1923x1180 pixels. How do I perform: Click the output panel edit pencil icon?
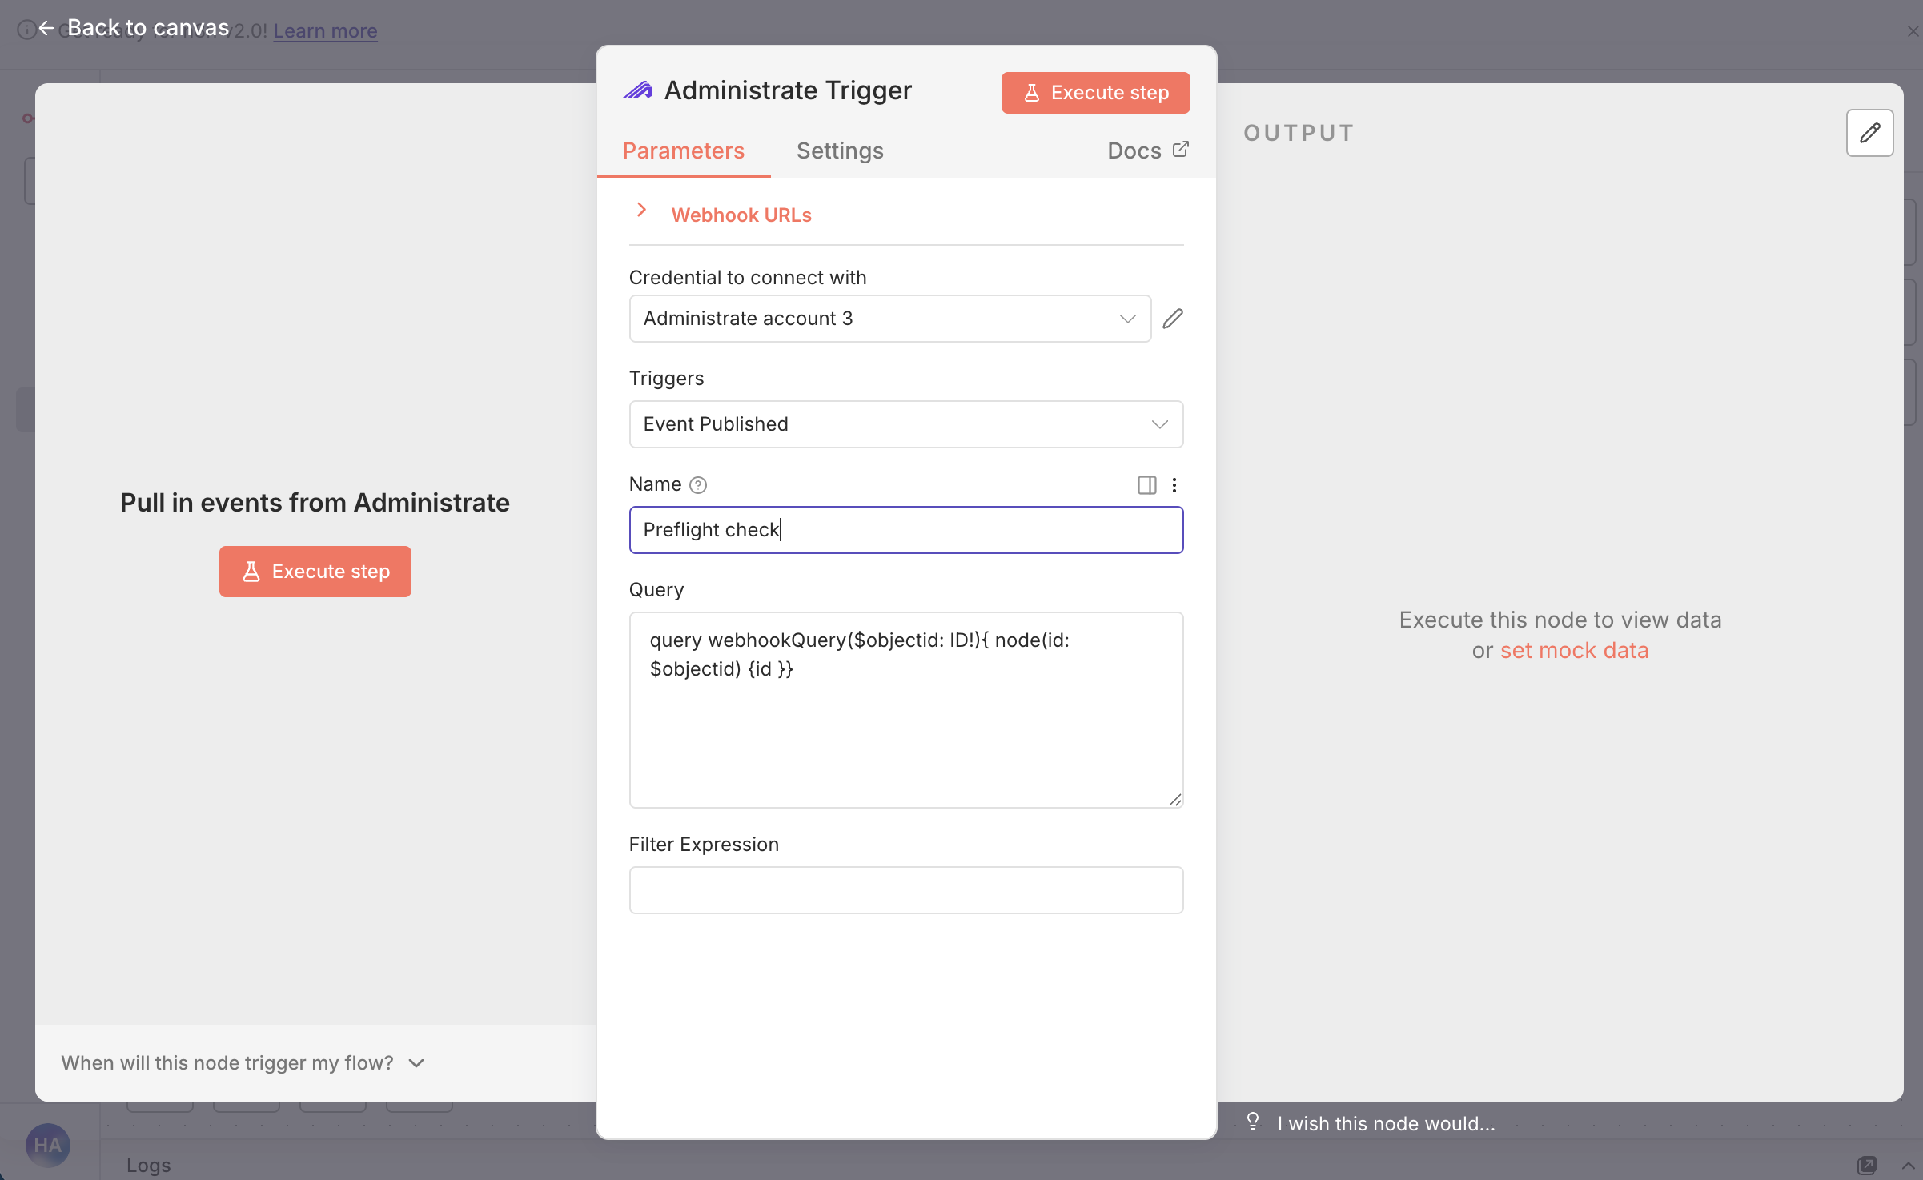click(x=1869, y=133)
